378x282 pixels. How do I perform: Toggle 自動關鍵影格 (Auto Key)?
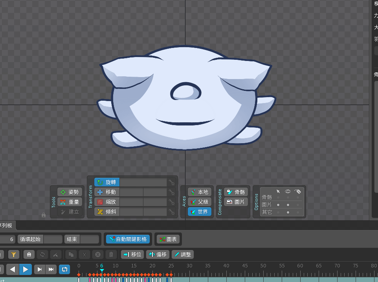pyautogui.click(x=128, y=239)
